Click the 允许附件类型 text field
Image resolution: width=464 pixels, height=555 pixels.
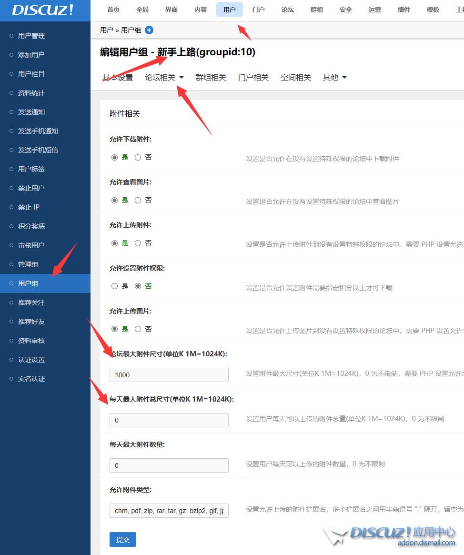coord(169,511)
